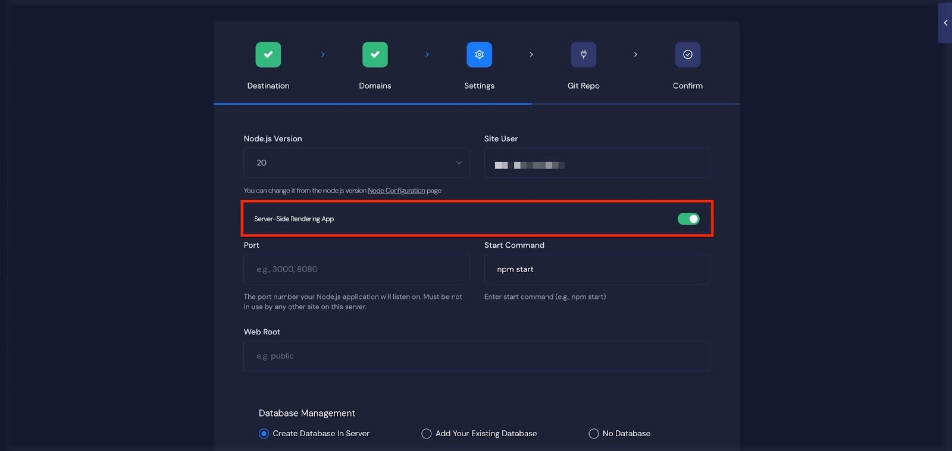Click the Web Root input field

tap(476, 356)
